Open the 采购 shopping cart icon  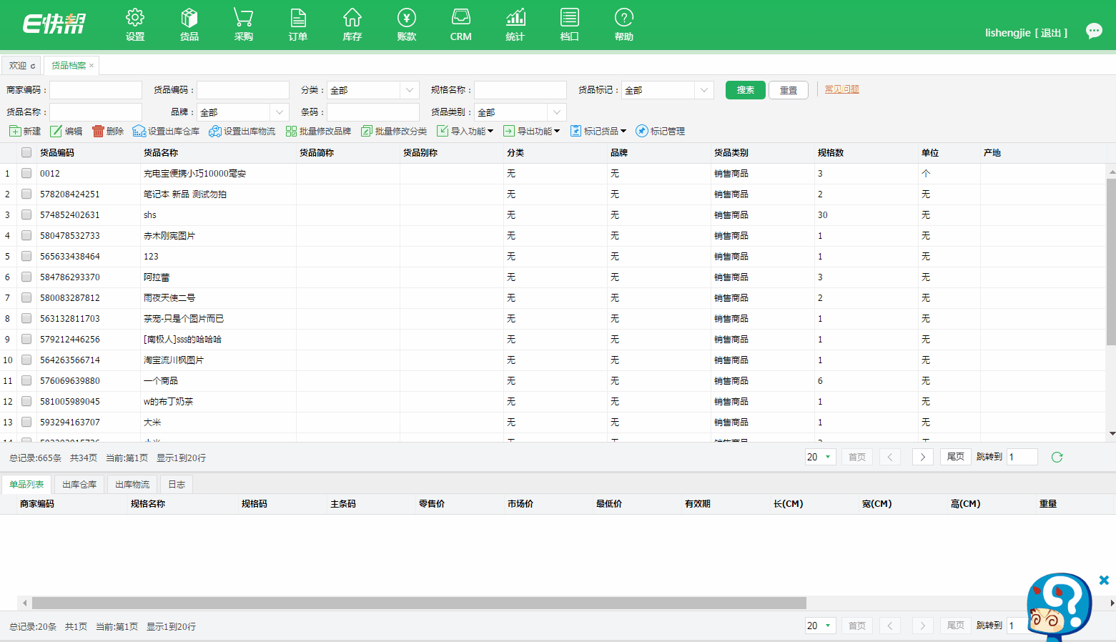244,24
